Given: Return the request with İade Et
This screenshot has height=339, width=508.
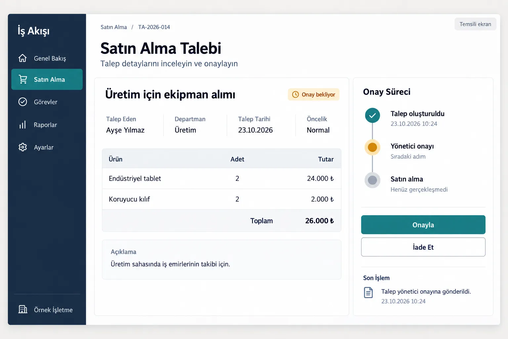Looking at the screenshot, I should pyautogui.click(x=423, y=247).
